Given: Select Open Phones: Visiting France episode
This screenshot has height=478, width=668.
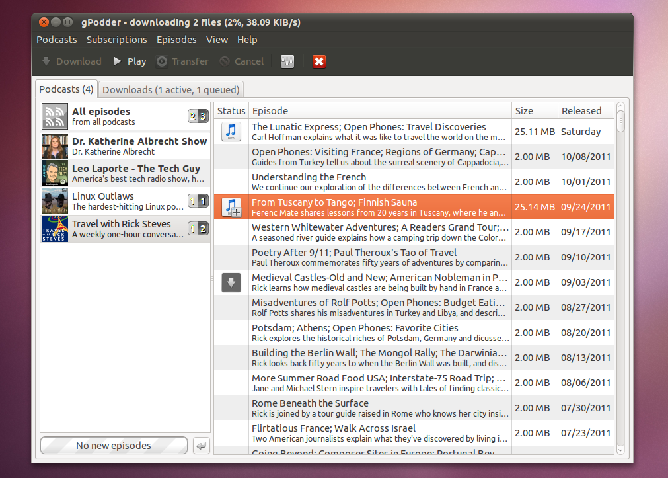Looking at the screenshot, I should [x=414, y=157].
